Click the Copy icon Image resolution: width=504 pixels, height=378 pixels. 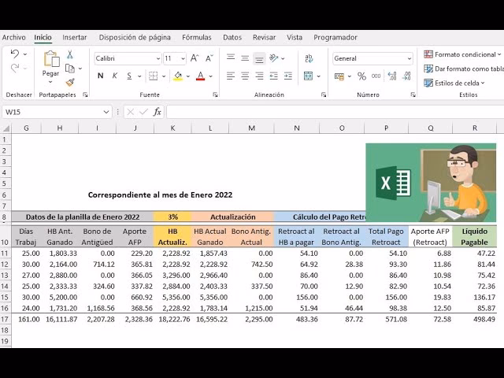[70, 69]
